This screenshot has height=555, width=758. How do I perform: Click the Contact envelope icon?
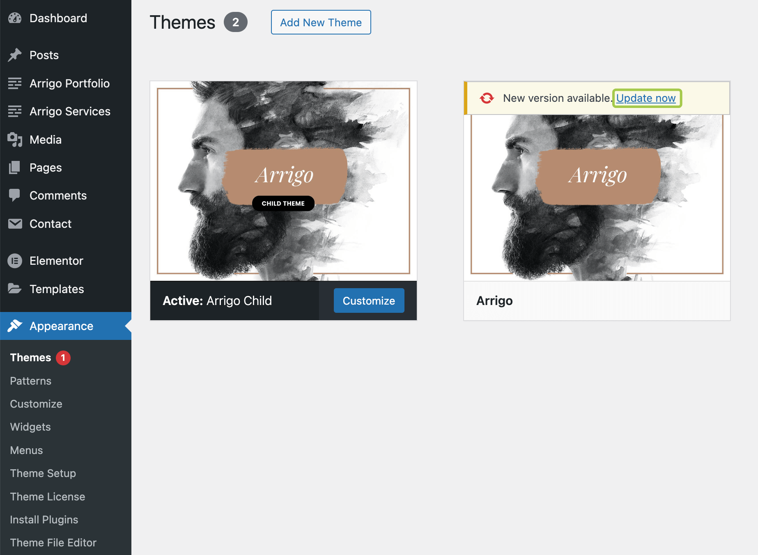[15, 224]
